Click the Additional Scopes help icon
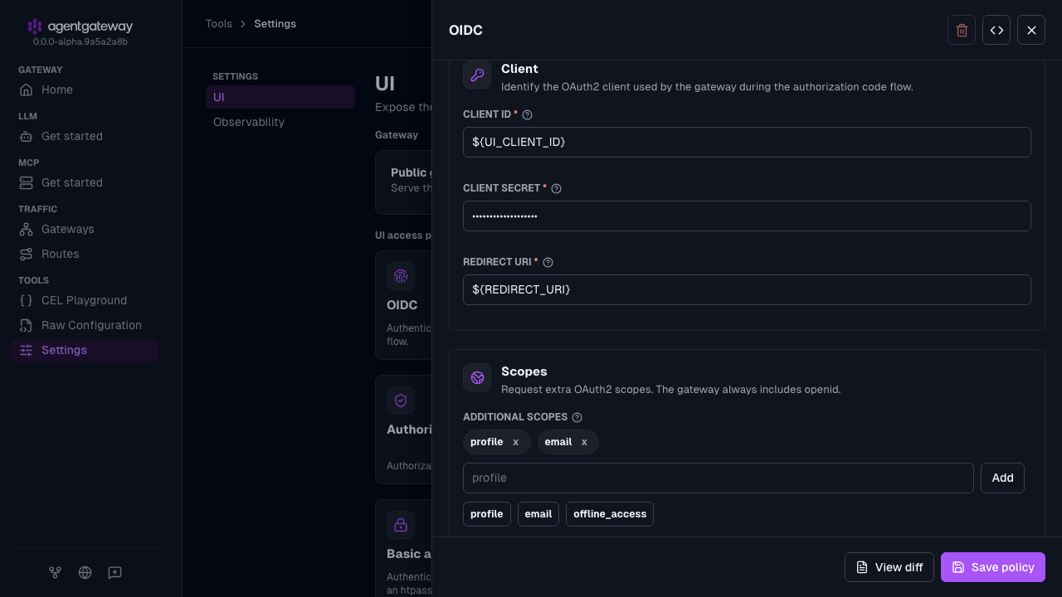 (577, 417)
